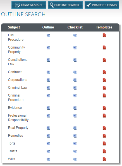Download the Contracts templates PDF

tap(104, 72)
